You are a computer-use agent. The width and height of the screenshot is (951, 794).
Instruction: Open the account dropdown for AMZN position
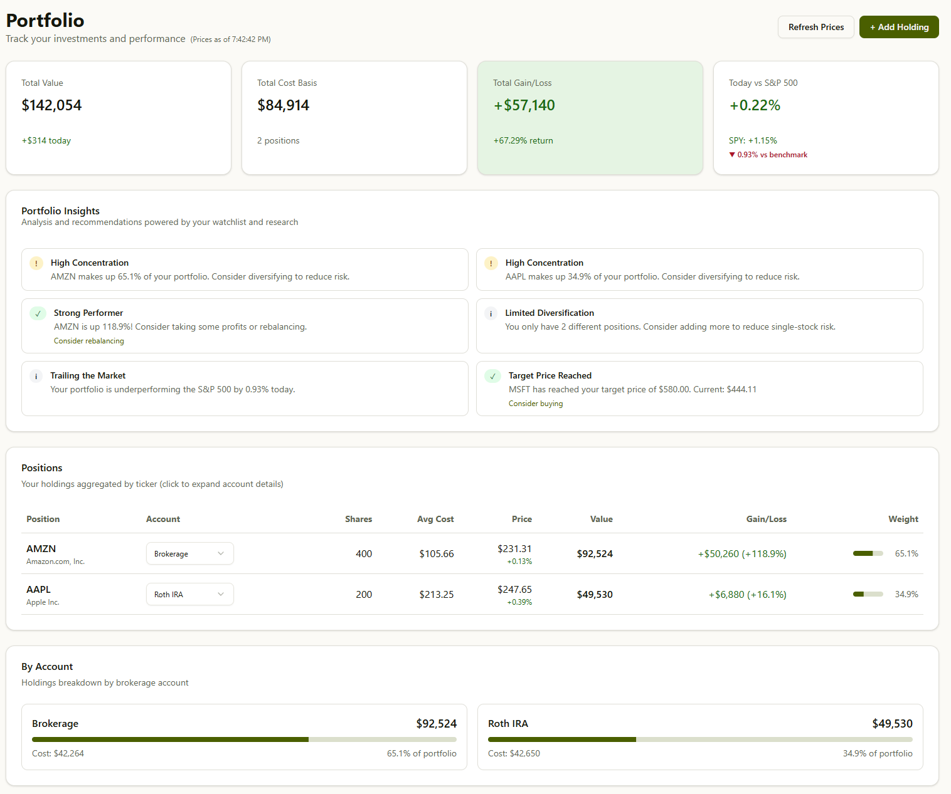pos(189,553)
